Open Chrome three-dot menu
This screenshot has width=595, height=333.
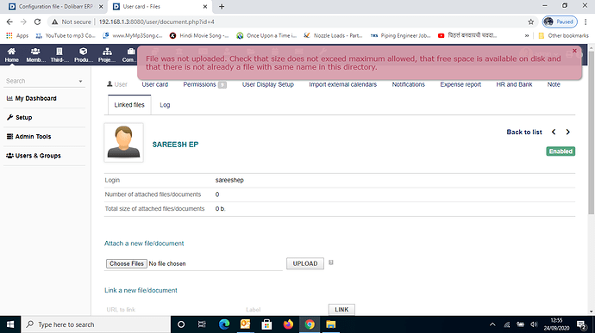[586, 22]
